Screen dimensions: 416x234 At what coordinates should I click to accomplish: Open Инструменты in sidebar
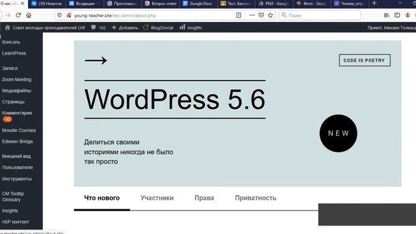[x=17, y=179]
